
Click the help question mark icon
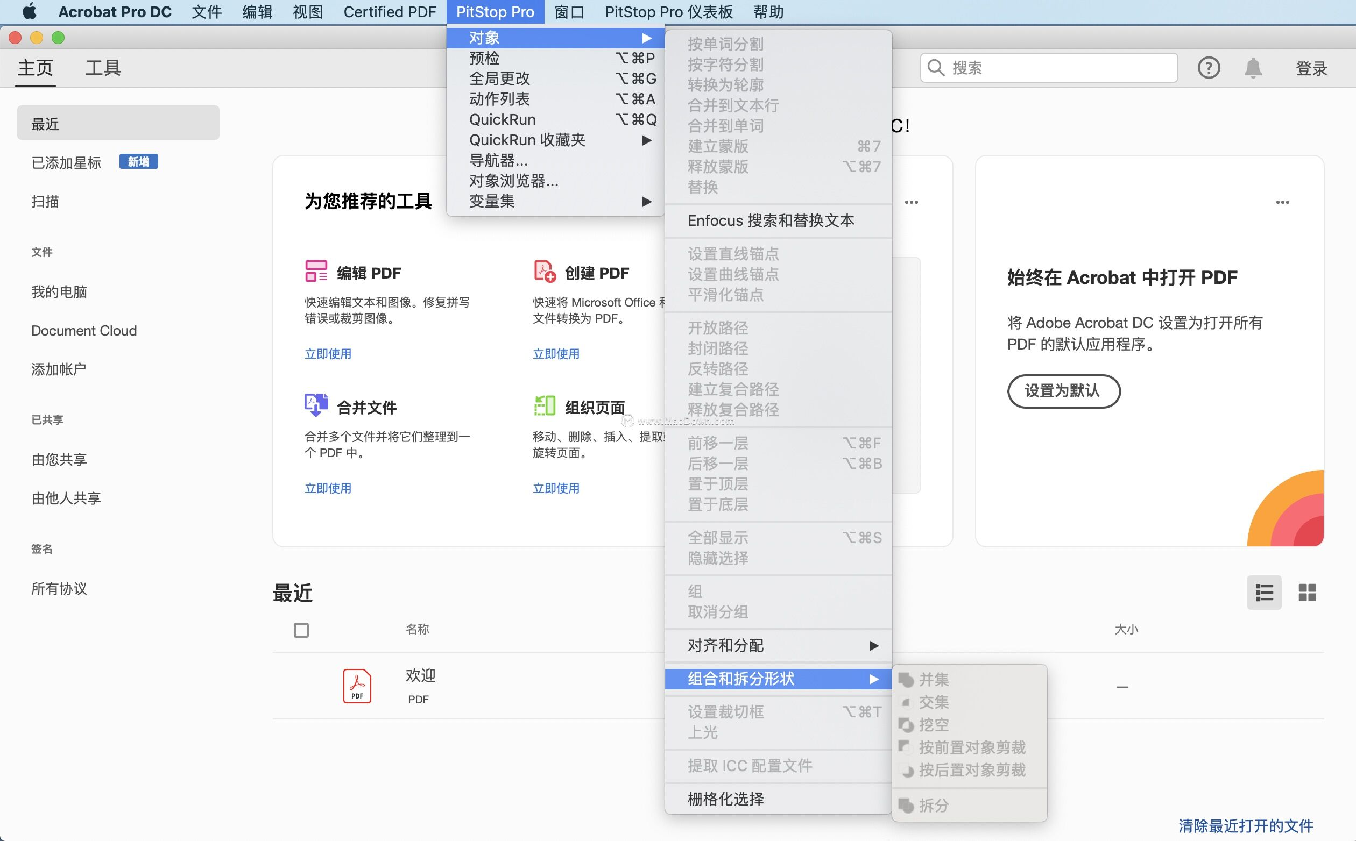coord(1209,67)
